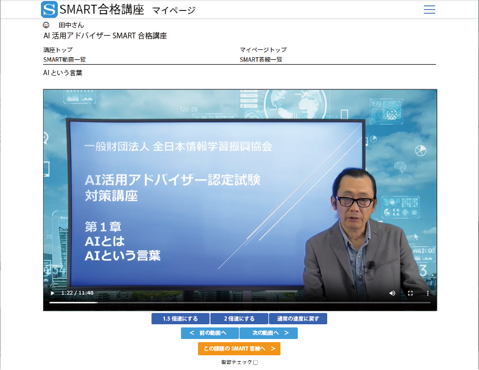This screenshot has width=479, height=370.
Task: Set playback to 1.5倍速
Action: (x=180, y=318)
